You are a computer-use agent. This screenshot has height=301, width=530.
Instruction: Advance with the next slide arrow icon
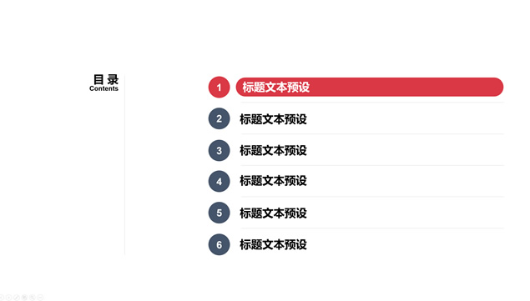(x=9, y=298)
